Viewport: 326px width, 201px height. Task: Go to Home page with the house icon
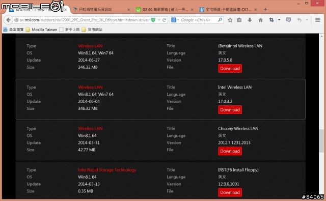point(260,20)
